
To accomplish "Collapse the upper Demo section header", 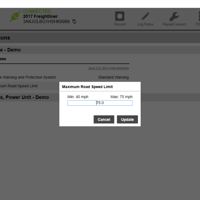I will click(x=10, y=50).
